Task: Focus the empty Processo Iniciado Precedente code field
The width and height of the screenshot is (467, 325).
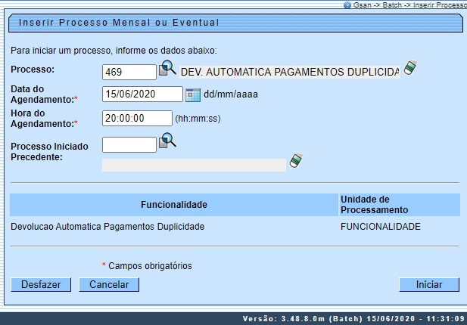Action: coord(129,144)
